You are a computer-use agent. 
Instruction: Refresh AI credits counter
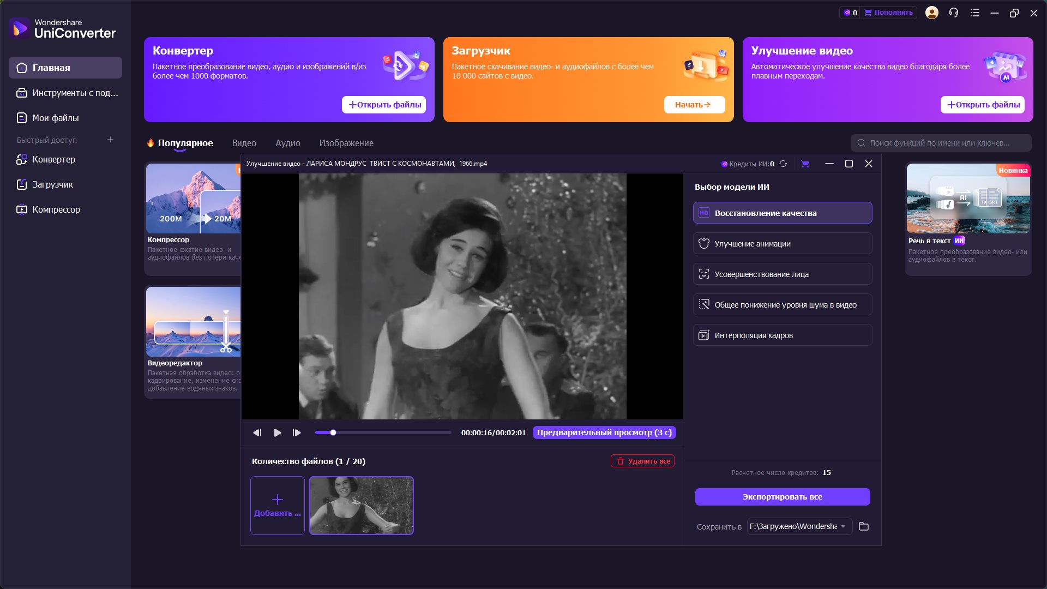pyautogui.click(x=783, y=164)
